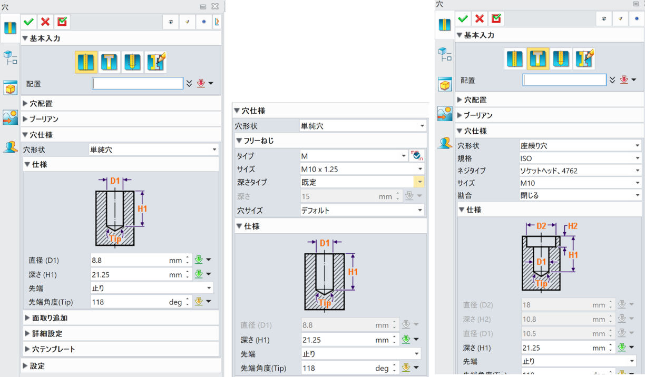
Task: Click the yellow cube icon in left sidebar
Action: tap(11, 88)
